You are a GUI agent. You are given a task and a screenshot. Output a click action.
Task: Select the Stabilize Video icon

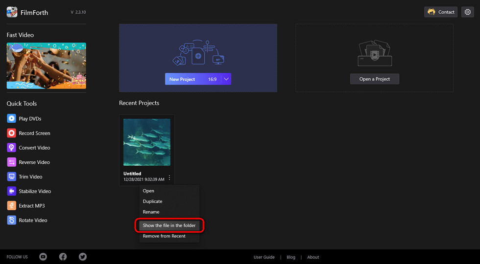pyautogui.click(x=11, y=191)
